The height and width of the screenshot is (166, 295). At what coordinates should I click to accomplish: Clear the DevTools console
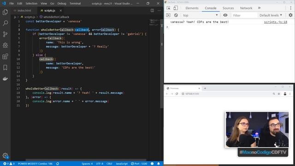tap(176, 15)
